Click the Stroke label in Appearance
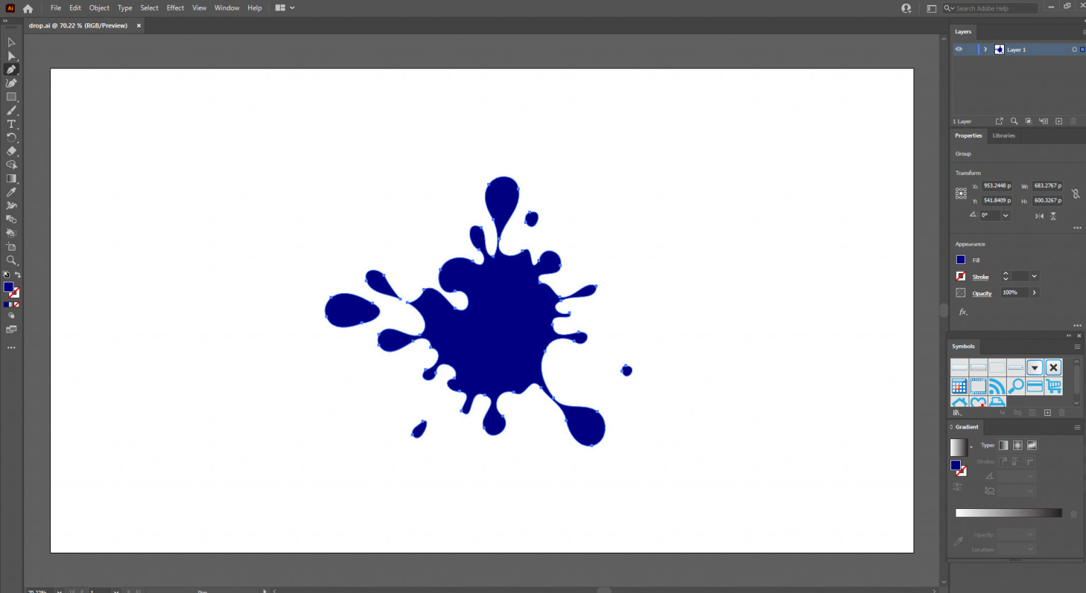Screen dimensions: 1086x593 (980, 277)
